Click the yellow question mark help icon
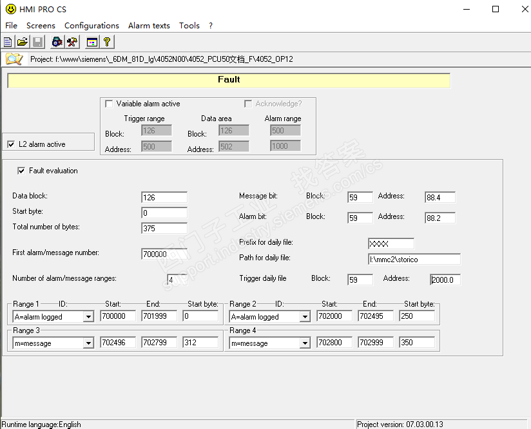 tap(107, 42)
